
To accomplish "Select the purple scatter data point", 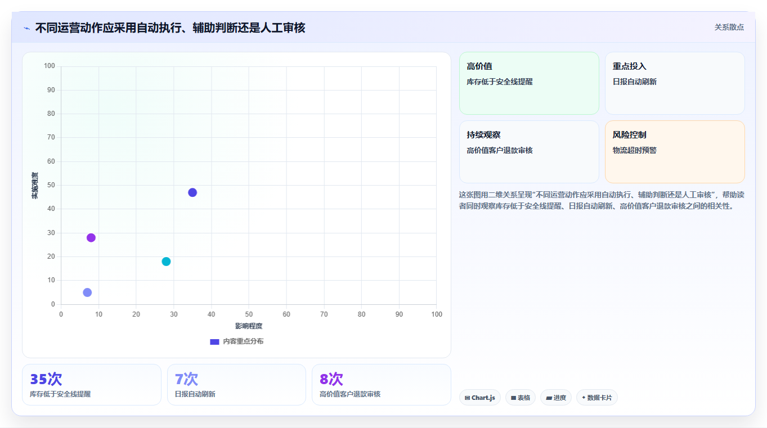I will coord(91,237).
